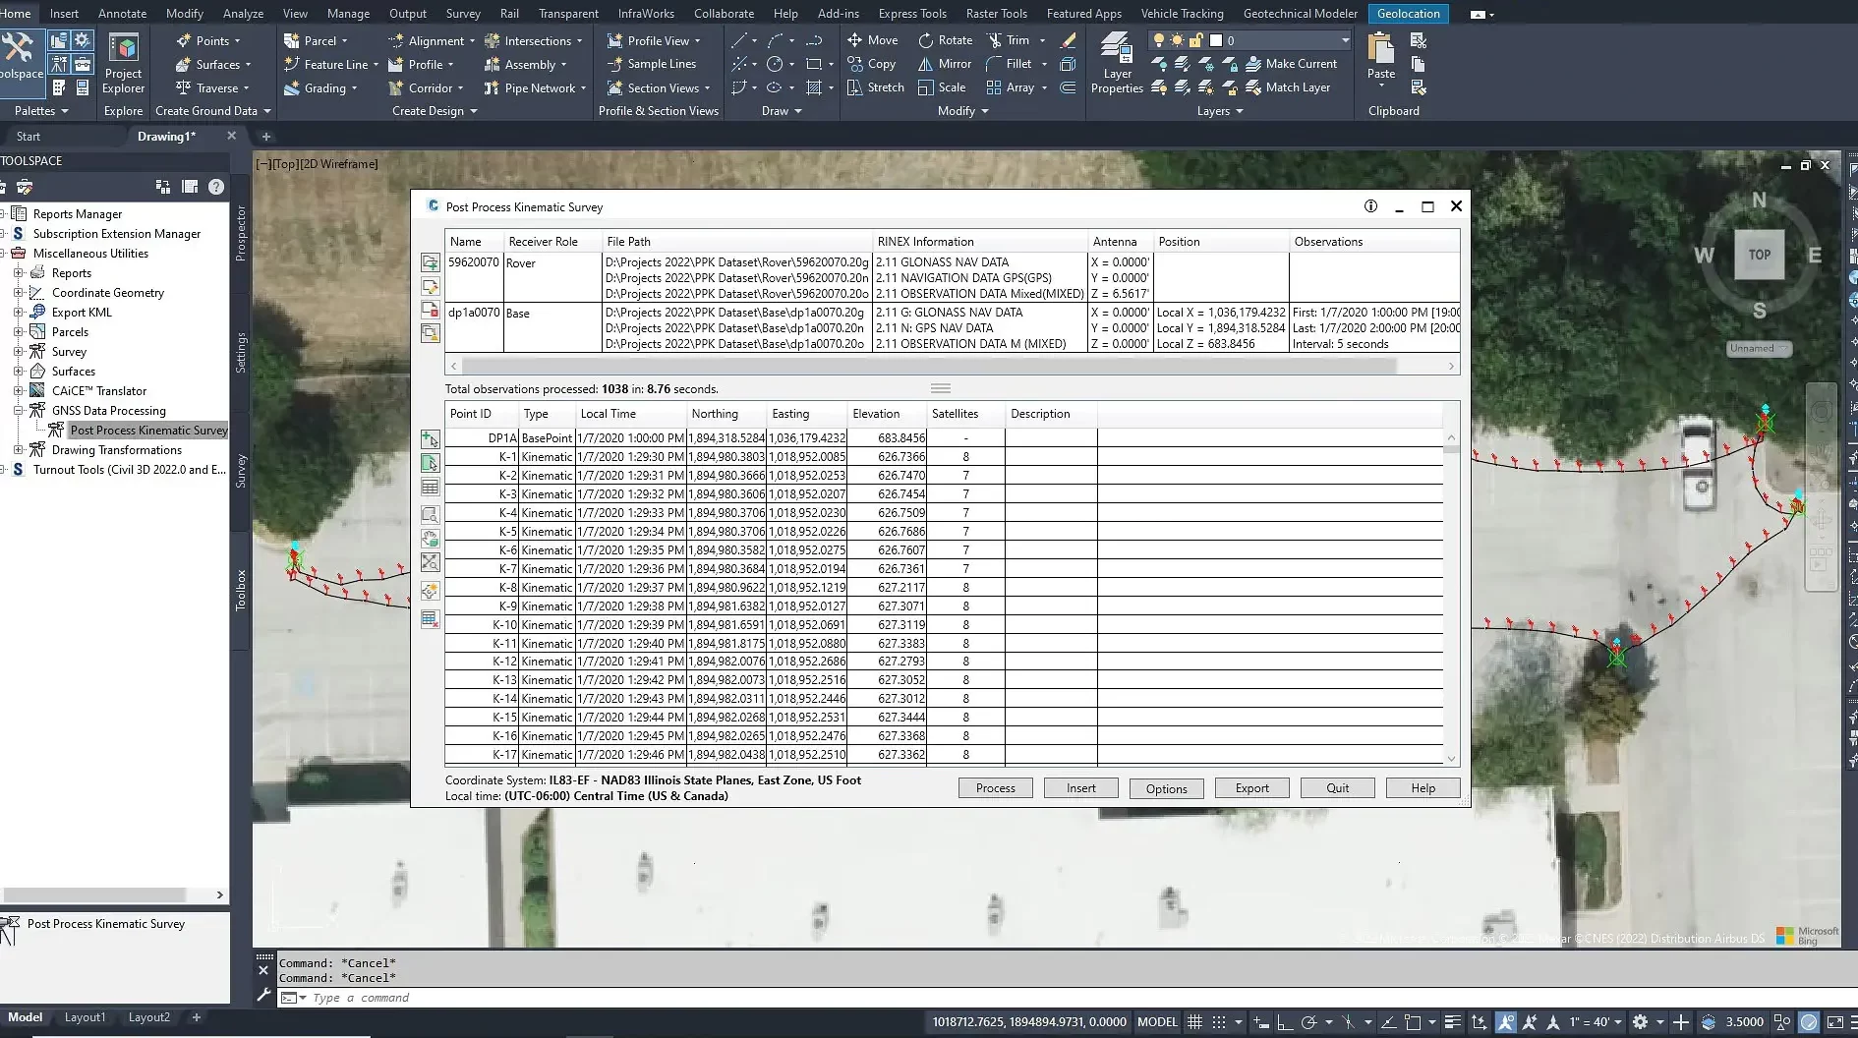
Task: Open Layer Properties in the ribbon
Action: [x=1117, y=63]
